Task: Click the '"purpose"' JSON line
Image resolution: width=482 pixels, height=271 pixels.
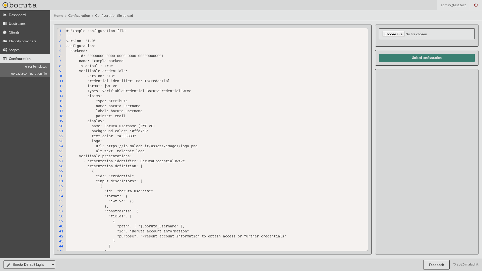Action: pos(202,236)
